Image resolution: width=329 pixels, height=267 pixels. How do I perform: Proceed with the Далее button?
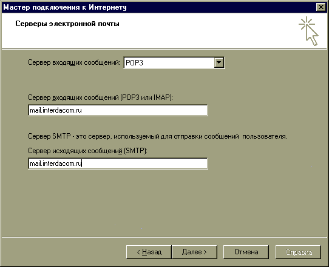pos(194,252)
